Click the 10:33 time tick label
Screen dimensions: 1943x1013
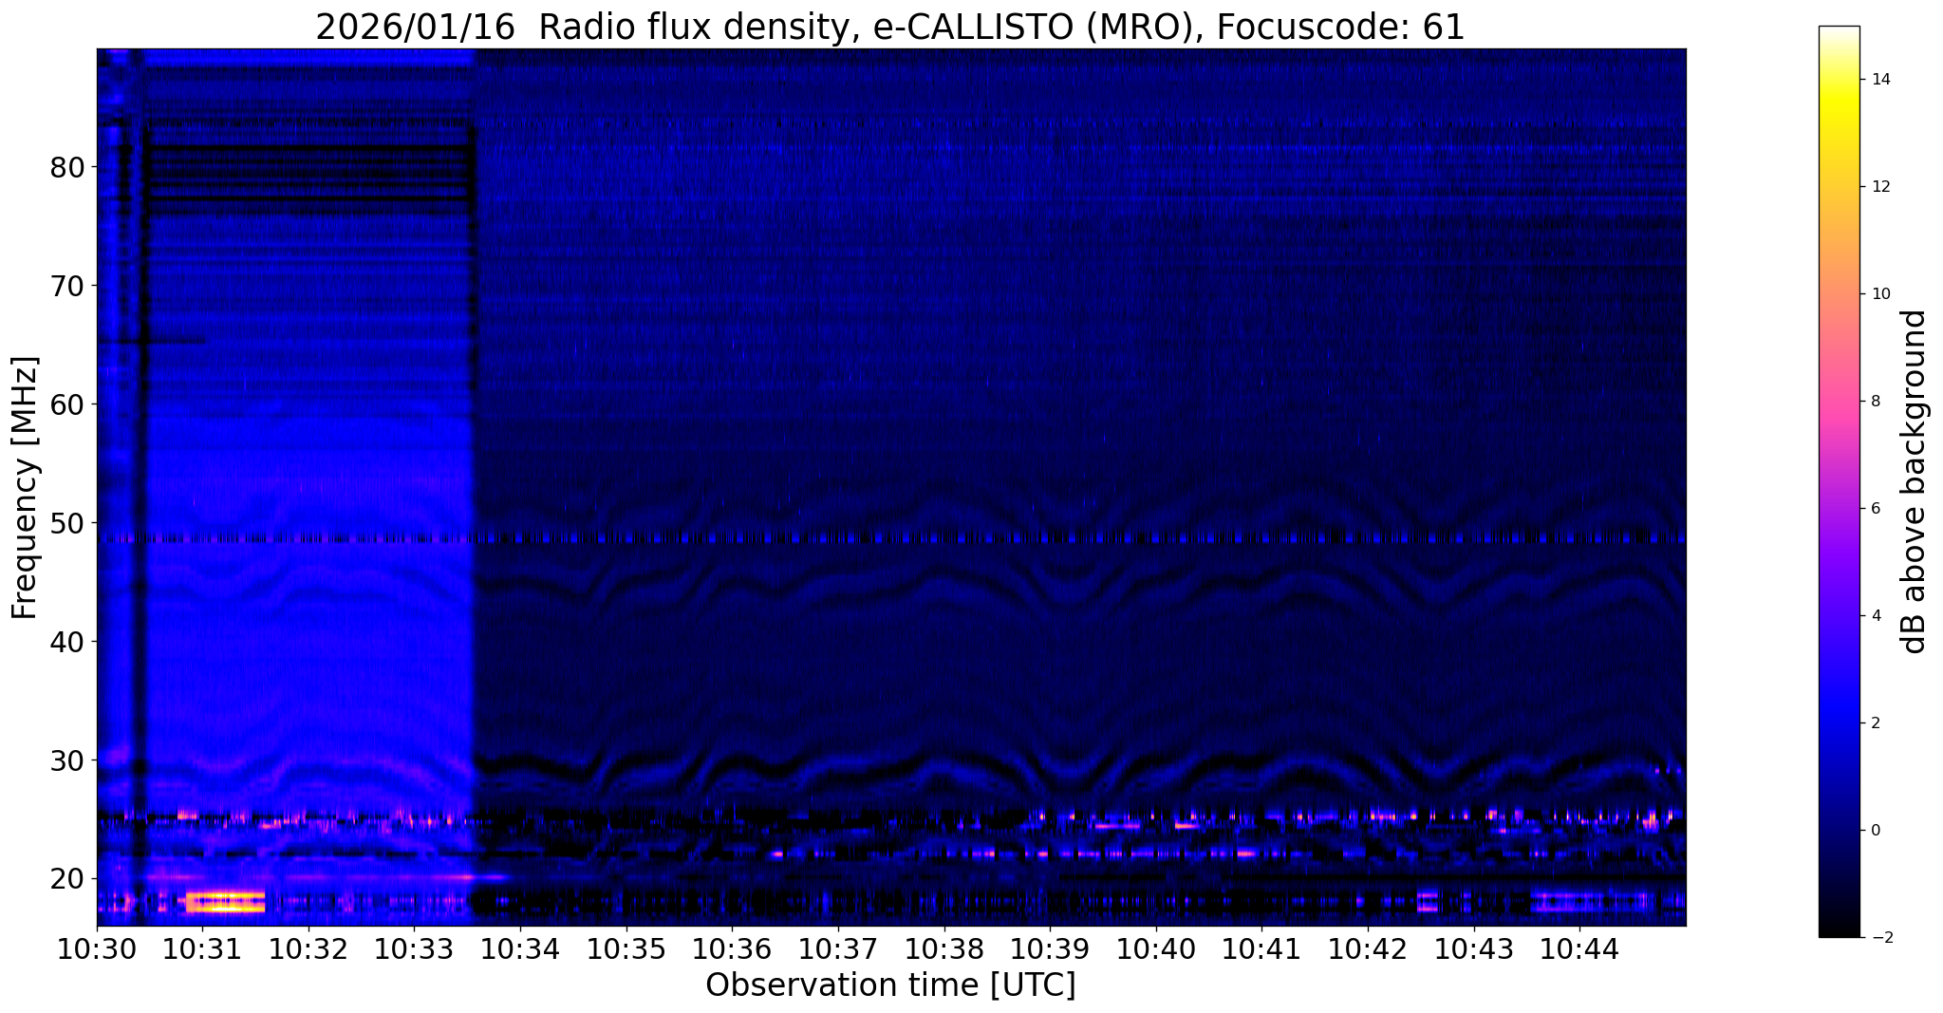(414, 949)
